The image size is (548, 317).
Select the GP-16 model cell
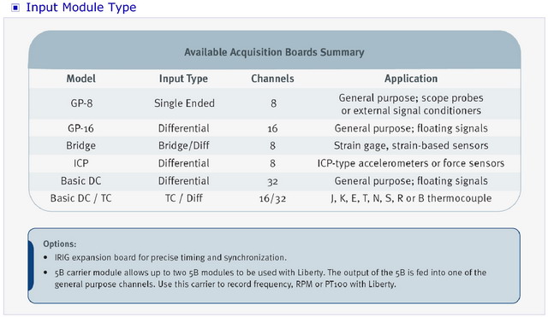[x=80, y=128]
